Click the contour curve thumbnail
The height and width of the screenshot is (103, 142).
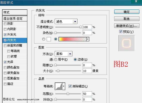coord(59,86)
